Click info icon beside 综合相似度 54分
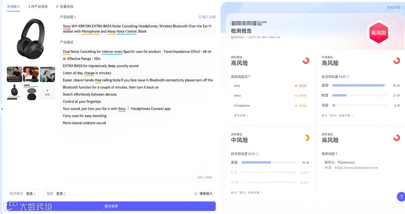The width and height of the screenshot is (405, 214). [257, 154]
